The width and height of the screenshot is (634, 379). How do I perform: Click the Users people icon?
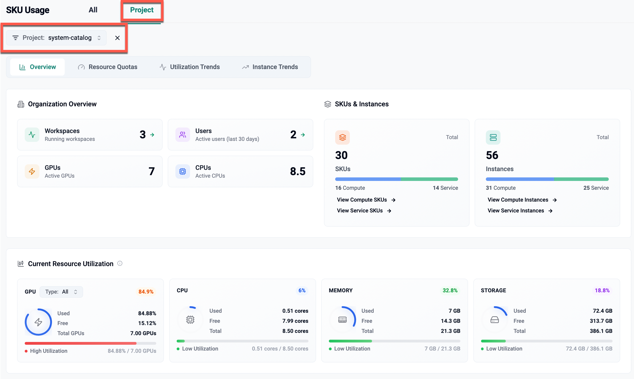pos(183,135)
